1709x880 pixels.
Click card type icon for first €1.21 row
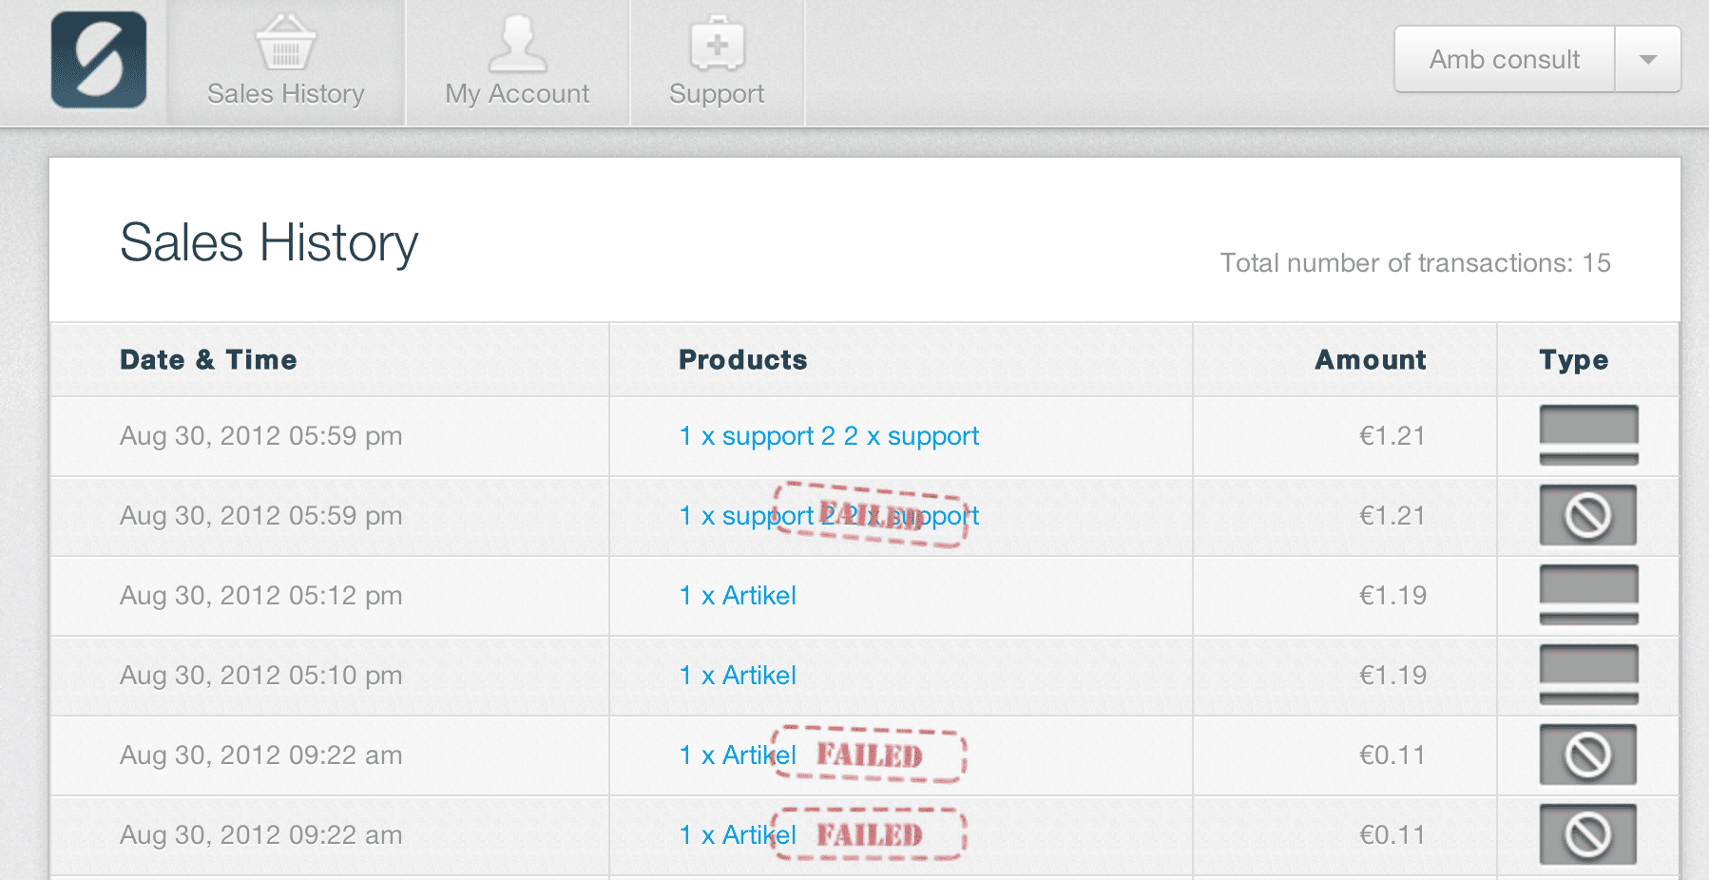coord(1588,435)
